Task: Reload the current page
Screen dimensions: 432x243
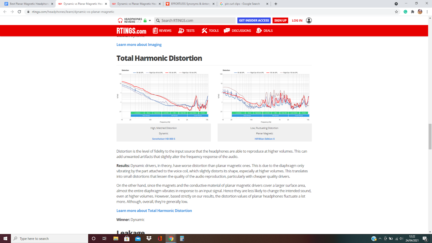Action: (19, 12)
